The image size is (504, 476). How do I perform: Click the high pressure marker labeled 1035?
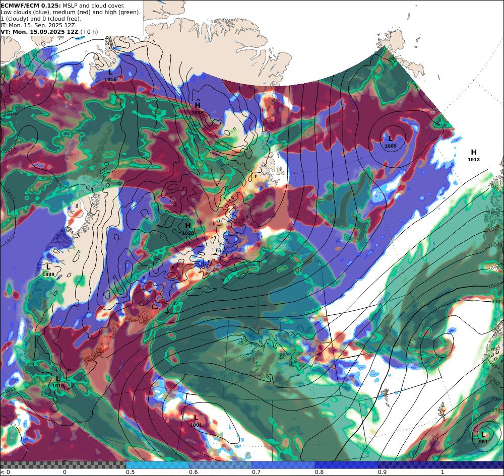[198, 109]
